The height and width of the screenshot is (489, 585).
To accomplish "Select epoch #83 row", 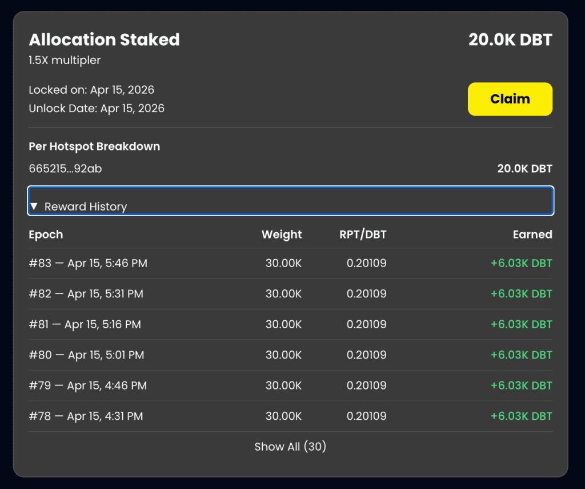I will coord(88,264).
